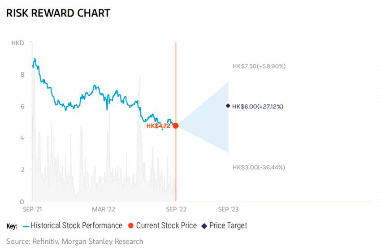Click the blue line sample in legend

point(26,226)
